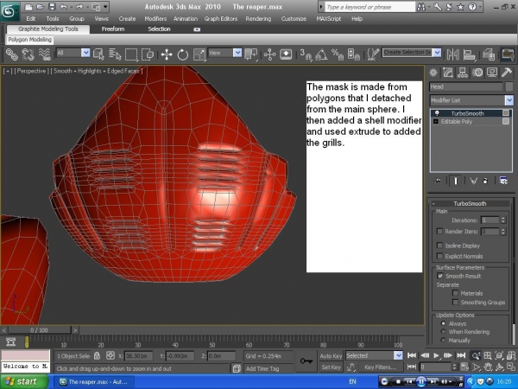518x389 pixels.
Task: Open the Rendering menu
Action: pos(258,19)
